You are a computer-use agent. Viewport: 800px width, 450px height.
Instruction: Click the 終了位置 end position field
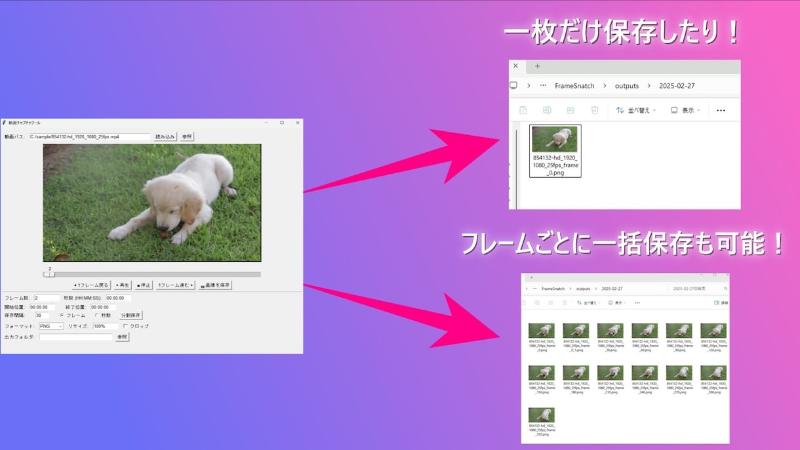pos(103,307)
